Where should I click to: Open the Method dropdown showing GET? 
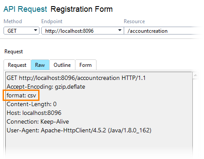pos(21,31)
